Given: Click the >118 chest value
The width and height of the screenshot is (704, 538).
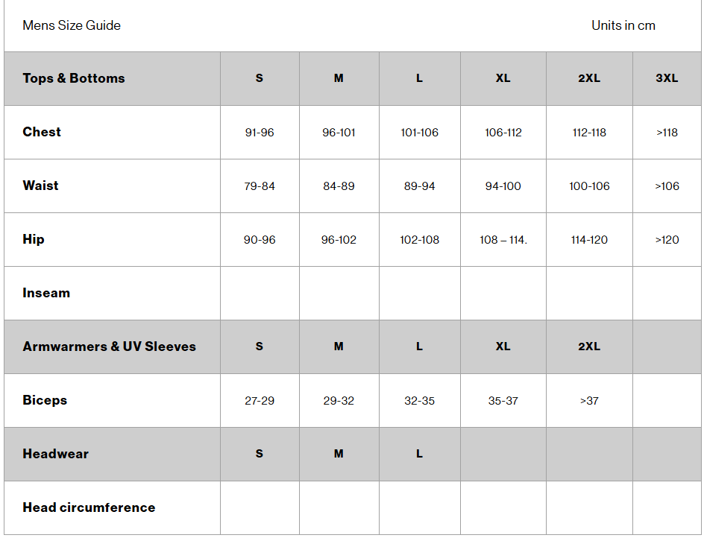Looking at the screenshot, I should [667, 133].
